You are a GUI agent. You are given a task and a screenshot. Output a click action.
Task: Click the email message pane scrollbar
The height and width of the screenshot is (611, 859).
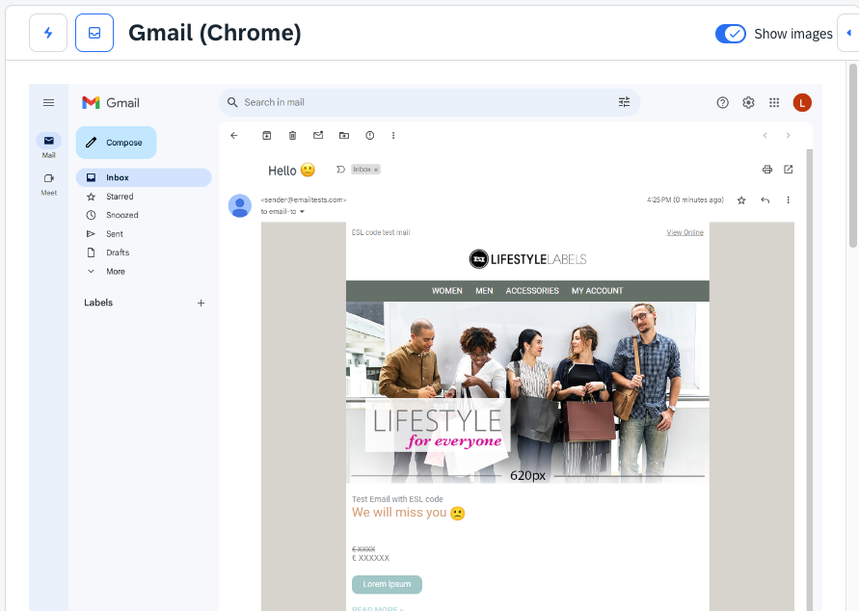click(x=809, y=378)
